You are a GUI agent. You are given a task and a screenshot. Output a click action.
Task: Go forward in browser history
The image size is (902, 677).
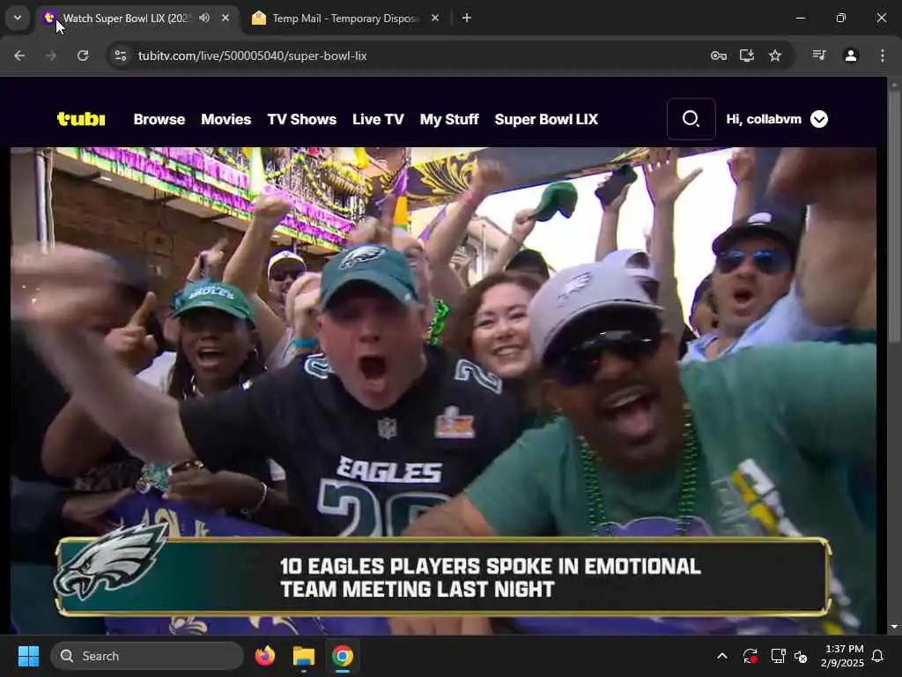[x=51, y=56]
